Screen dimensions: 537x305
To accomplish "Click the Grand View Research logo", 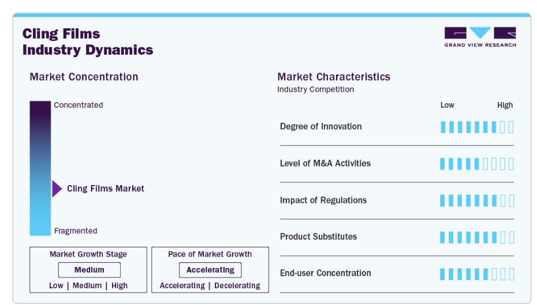I will 480,37.
